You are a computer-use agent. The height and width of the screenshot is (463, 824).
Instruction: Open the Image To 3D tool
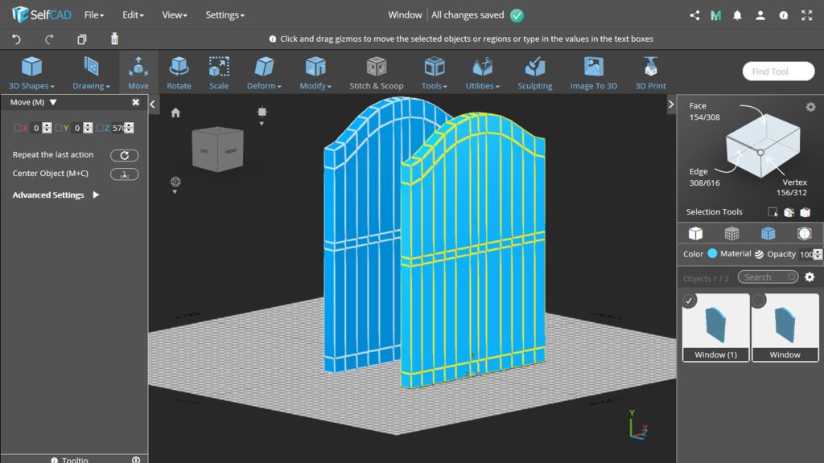tap(593, 72)
